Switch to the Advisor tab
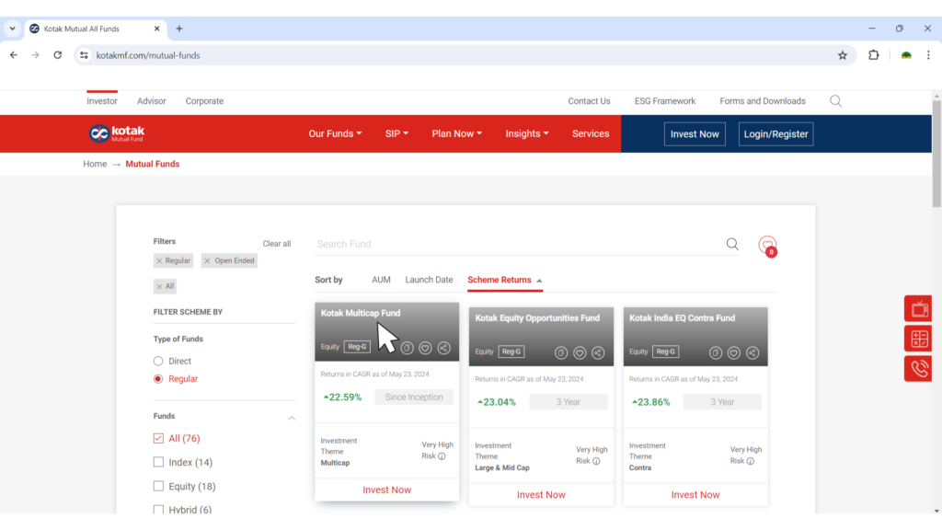942x530 pixels. pos(152,101)
